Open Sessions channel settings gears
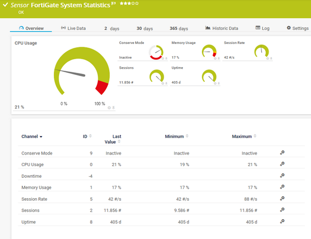This screenshot has height=239, width=311. coord(282,210)
